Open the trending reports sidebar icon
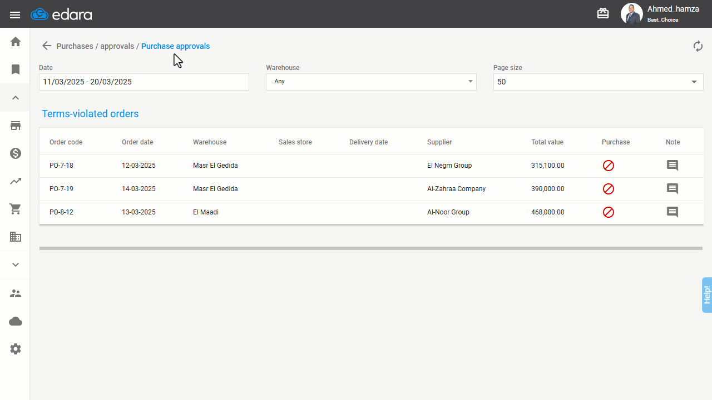This screenshot has height=400, width=712. click(16, 181)
